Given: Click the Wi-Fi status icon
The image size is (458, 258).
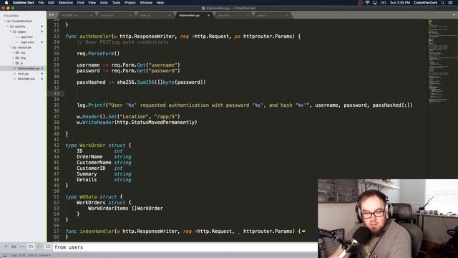Looking at the screenshot, I should pyautogui.click(x=367, y=3).
